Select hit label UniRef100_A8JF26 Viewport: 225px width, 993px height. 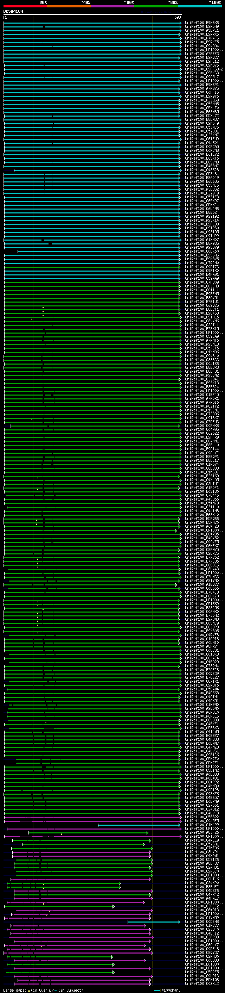[202, 833]
